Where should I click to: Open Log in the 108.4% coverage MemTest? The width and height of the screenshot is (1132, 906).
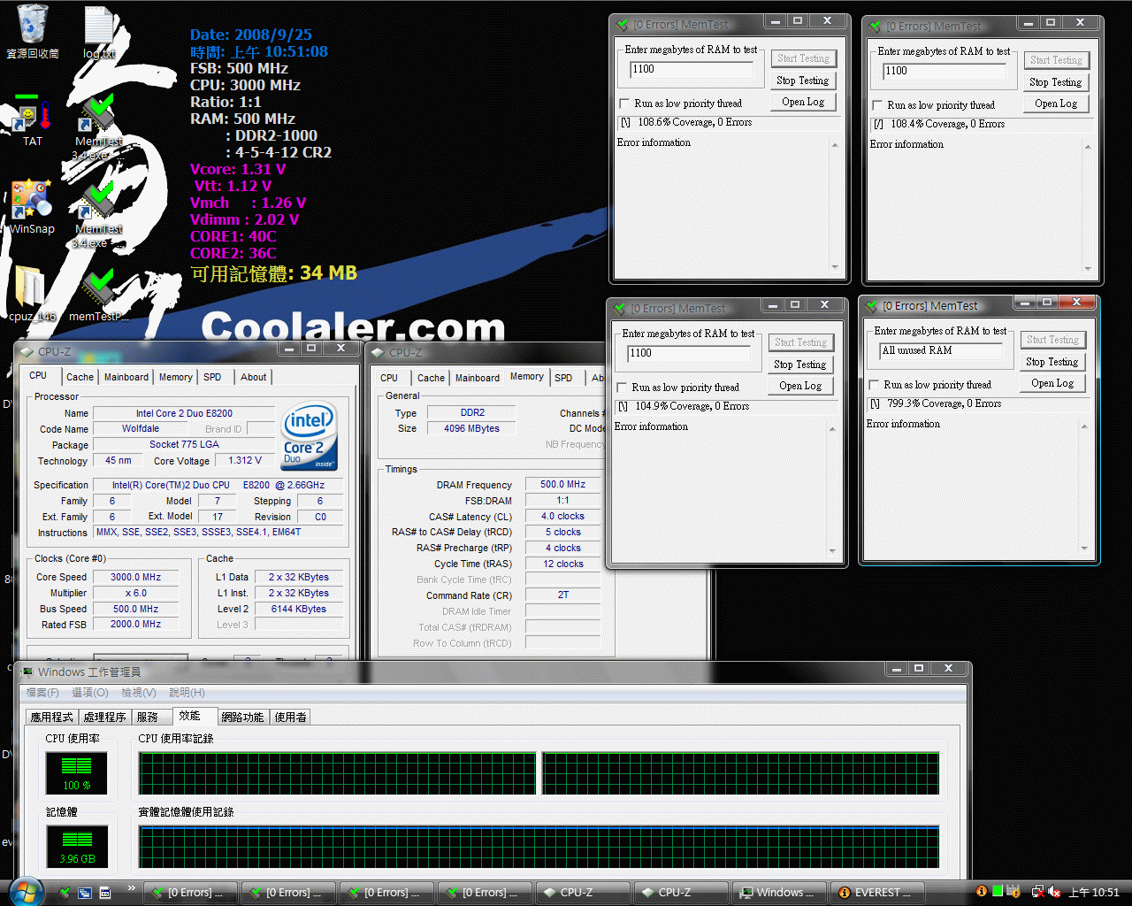[x=1056, y=104]
